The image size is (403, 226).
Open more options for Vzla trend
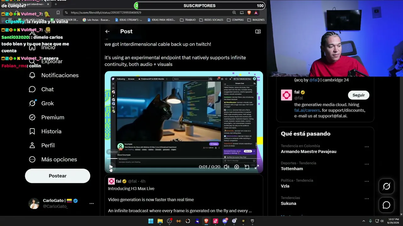point(366,181)
